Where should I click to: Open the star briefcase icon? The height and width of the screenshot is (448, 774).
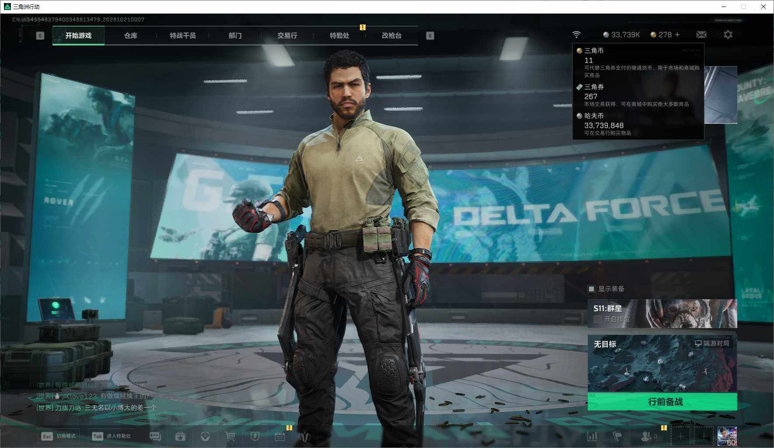(x=180, y=436)
